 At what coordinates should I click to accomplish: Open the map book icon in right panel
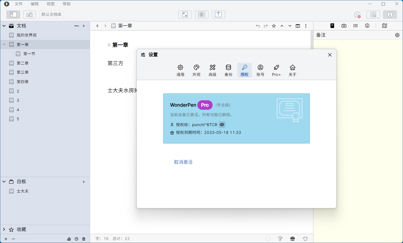(x=384, y=26)
